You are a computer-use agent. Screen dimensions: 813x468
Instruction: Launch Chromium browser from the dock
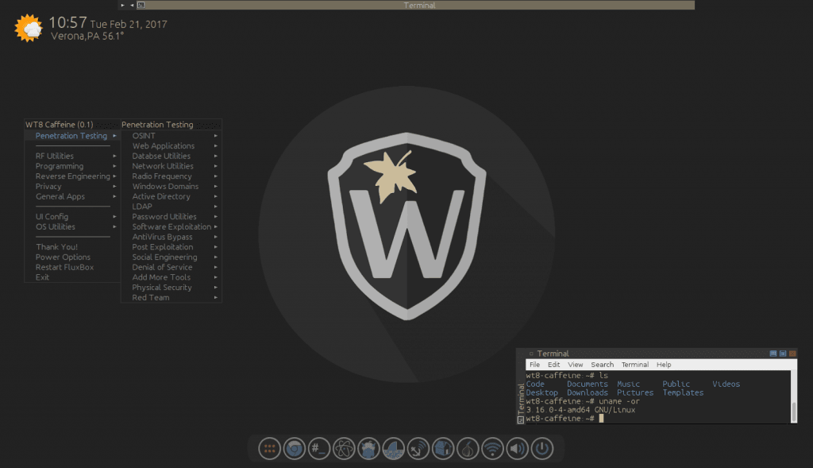tap(295, 449)
